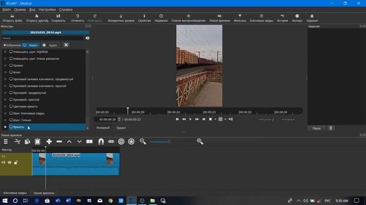The height and width of the screenshot is (205, 366).
Task: Close the filter chooser with X
Action: pos(66,45)
